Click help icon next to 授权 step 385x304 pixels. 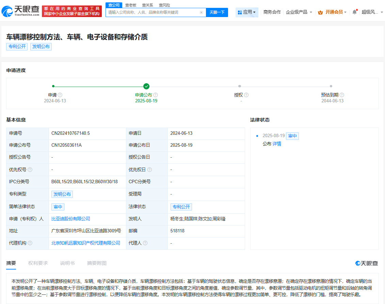click(x=246, y=95)
